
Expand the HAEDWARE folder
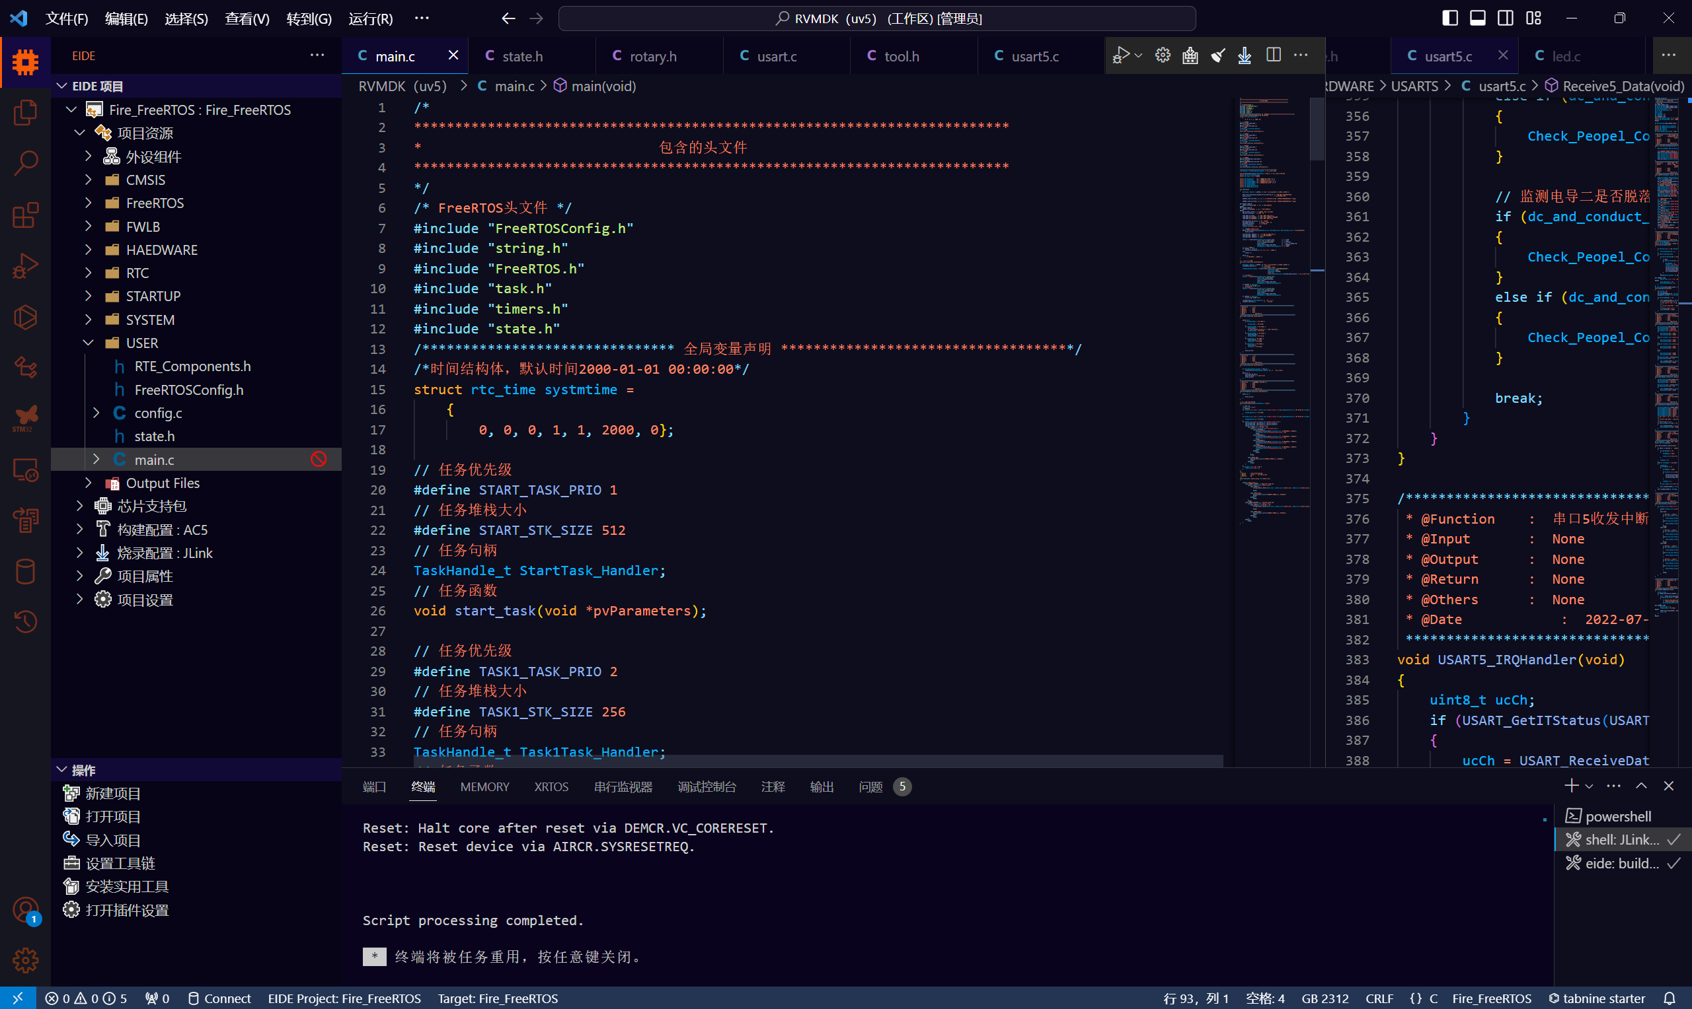click(89, 250)
